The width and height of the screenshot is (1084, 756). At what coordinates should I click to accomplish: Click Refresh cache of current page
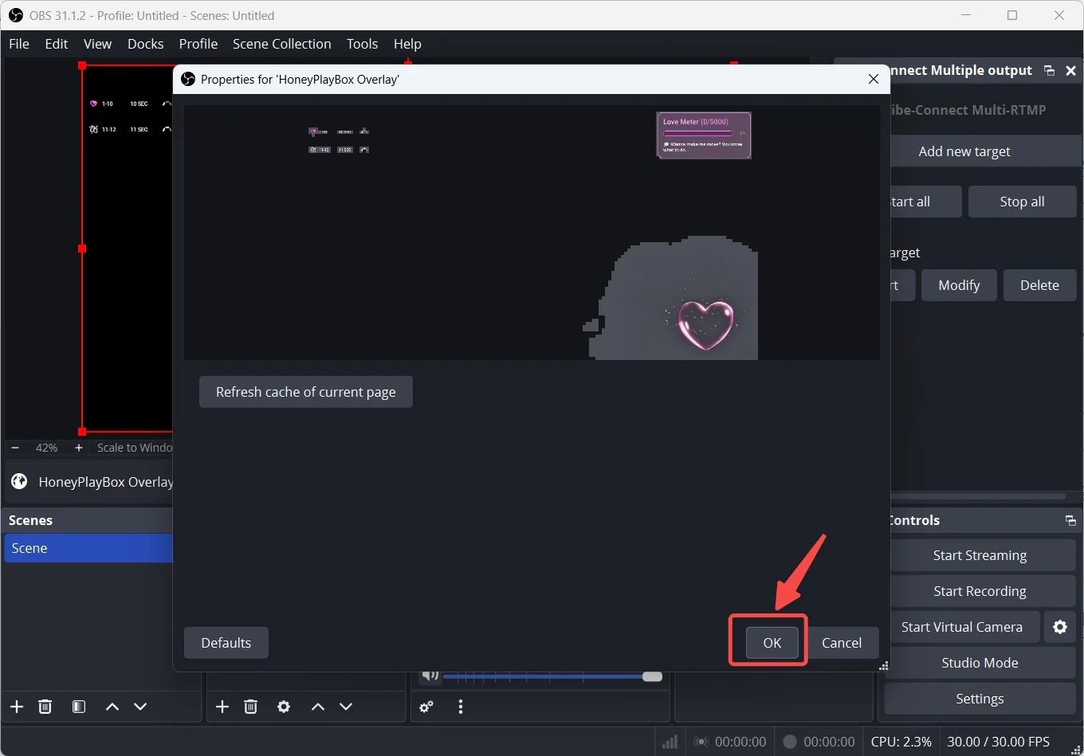[305, 392]
